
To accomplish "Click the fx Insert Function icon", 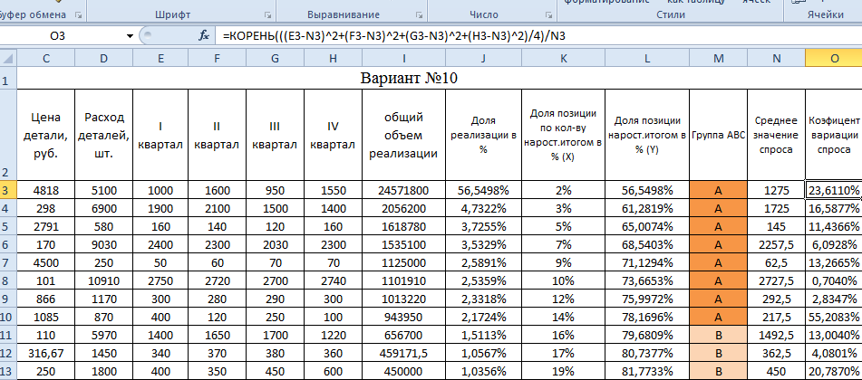I will coord(203,36).
